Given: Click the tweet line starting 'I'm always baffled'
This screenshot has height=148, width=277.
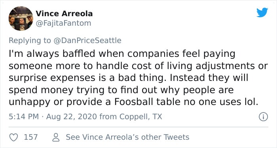Looking at the screenshot, I should pyautogui.click(x=122, y=54).
